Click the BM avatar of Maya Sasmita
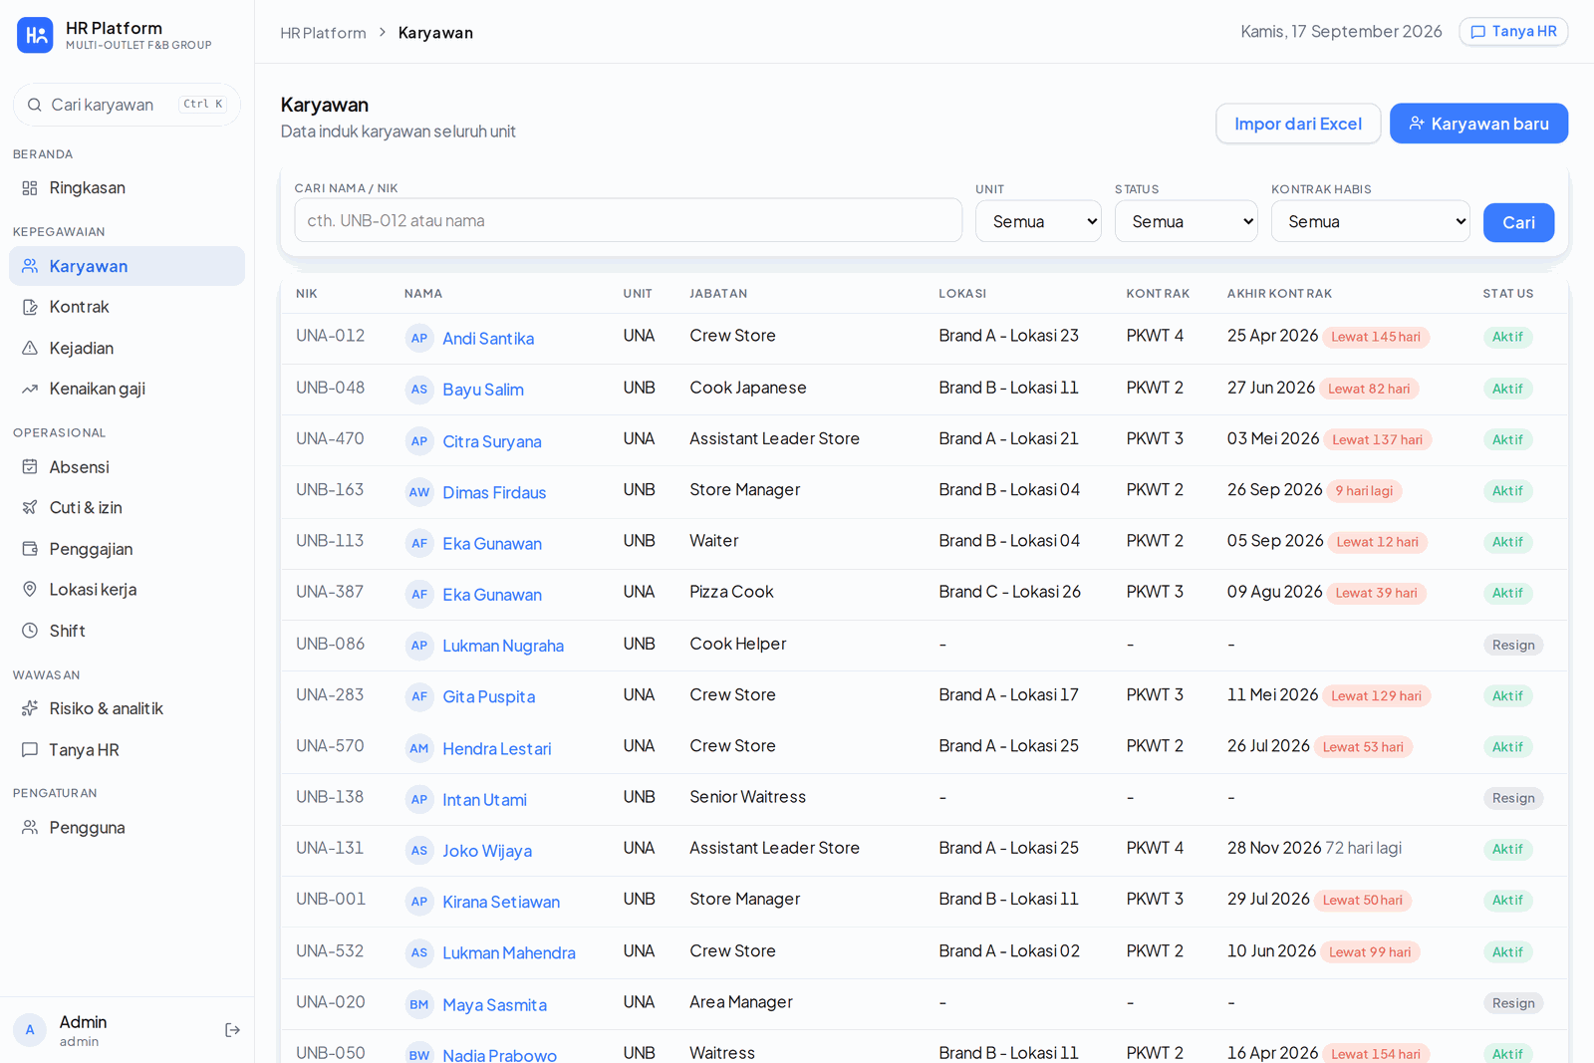 [x=419, y=1004]
